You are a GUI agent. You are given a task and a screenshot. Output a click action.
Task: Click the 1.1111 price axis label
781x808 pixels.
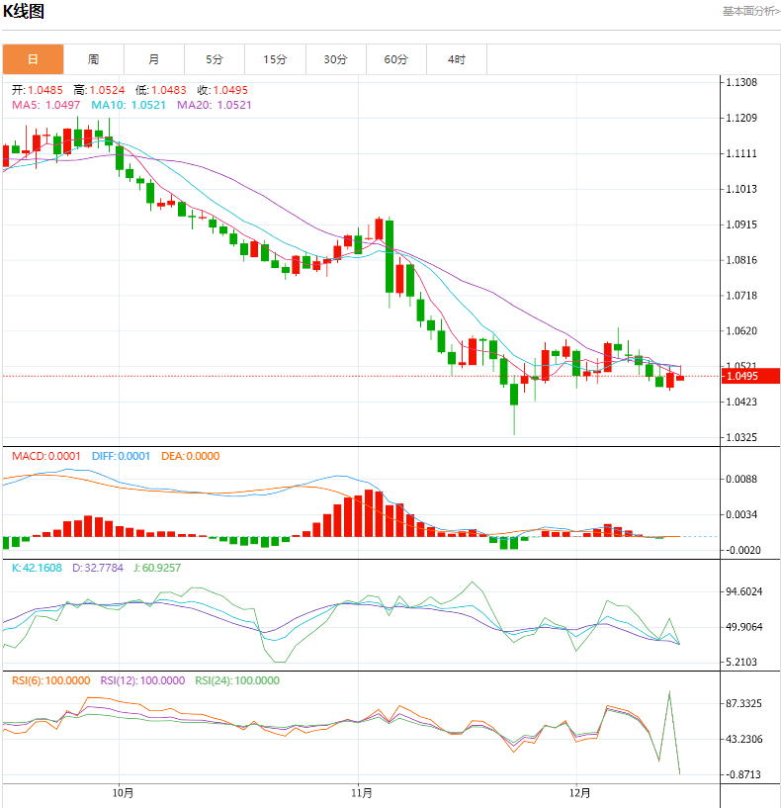pyautogui.click(x=741, y=153)
